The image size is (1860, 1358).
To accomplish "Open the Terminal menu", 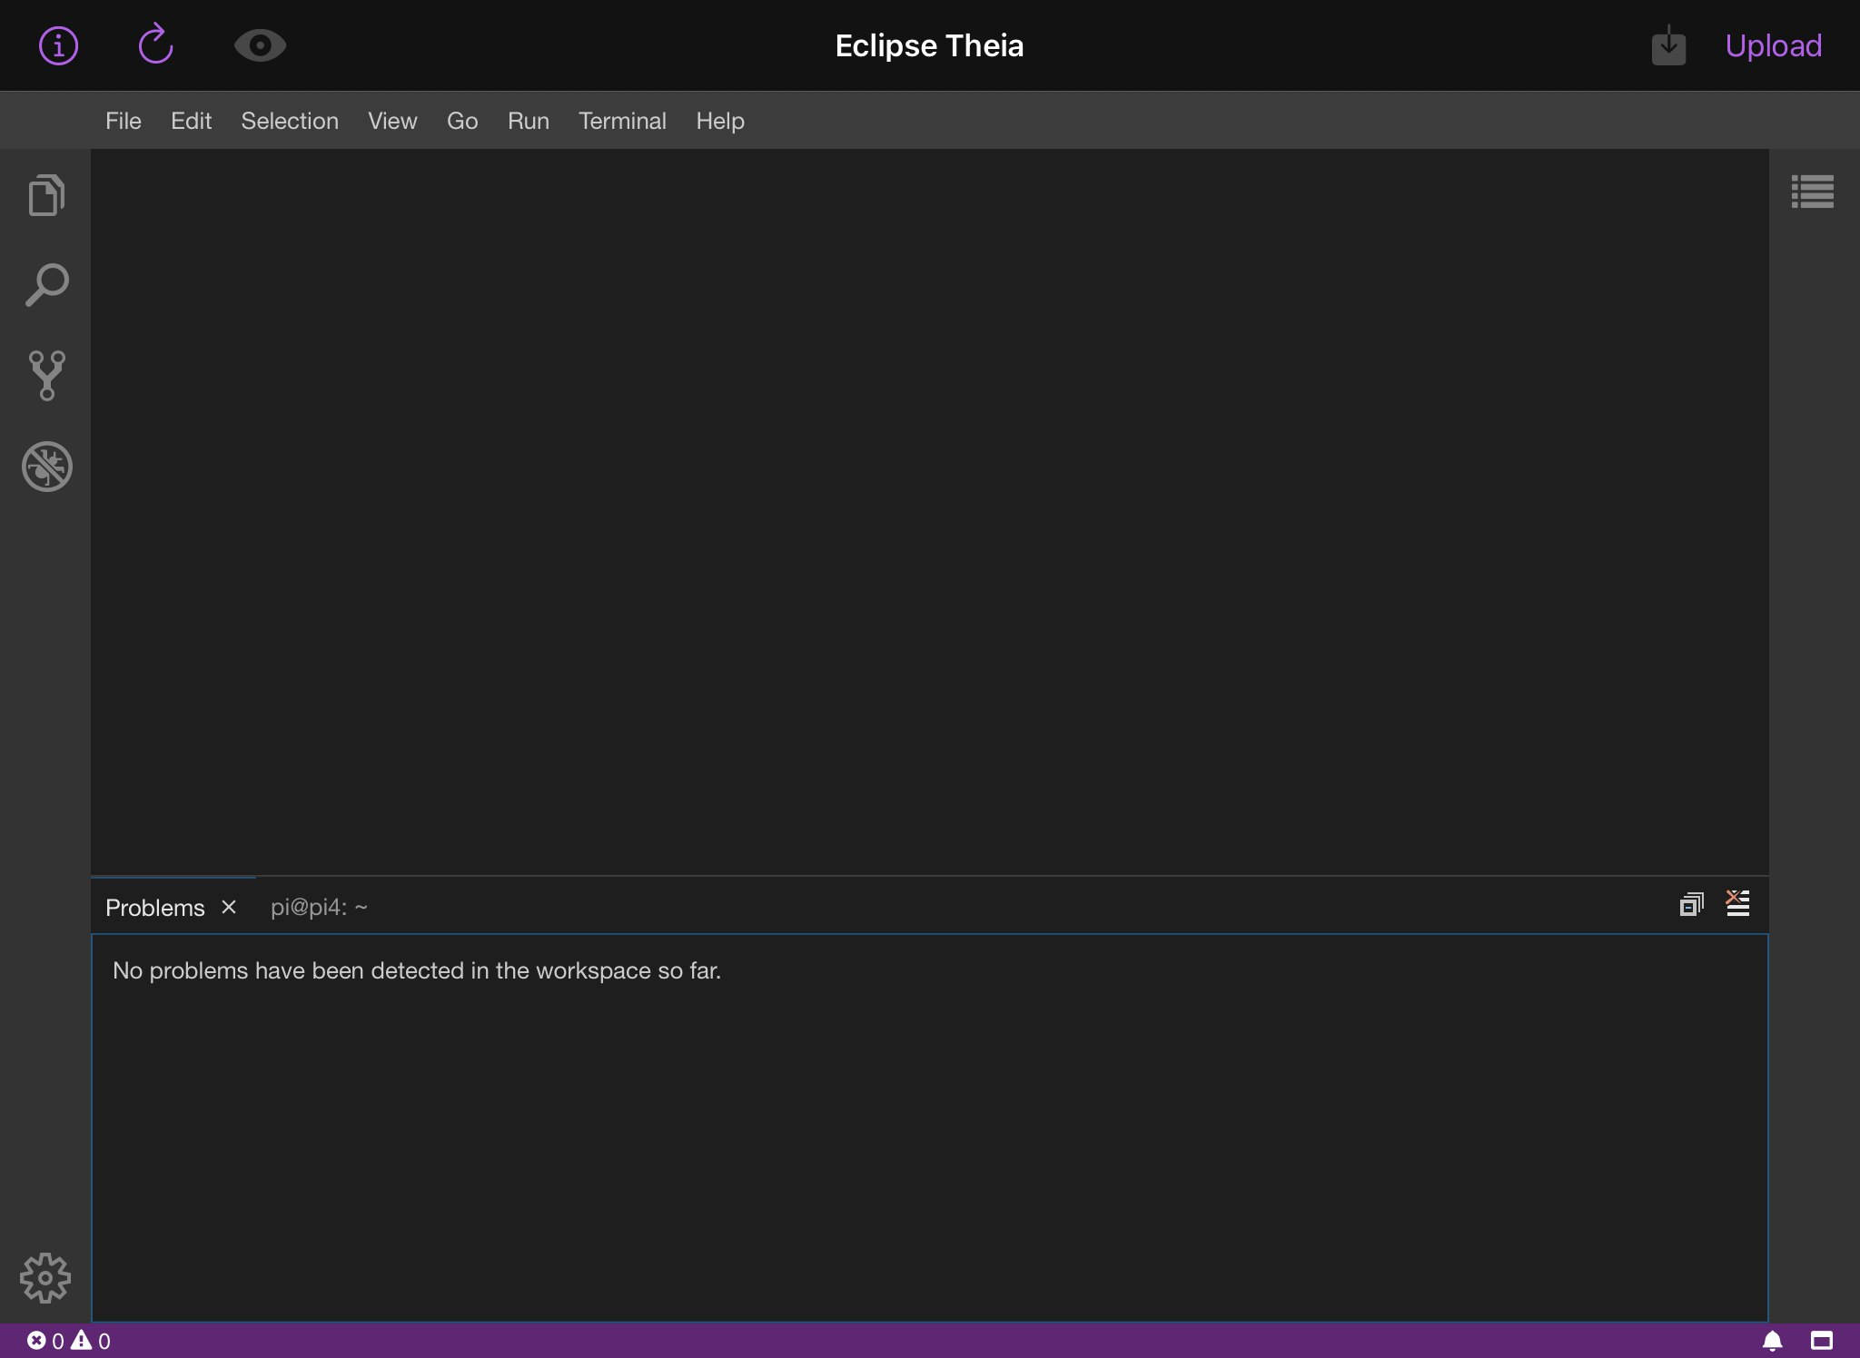I will [622, 121].
